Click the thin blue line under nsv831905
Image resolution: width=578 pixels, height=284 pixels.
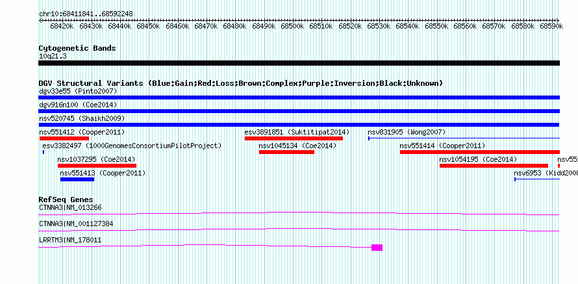click(464, 138)
